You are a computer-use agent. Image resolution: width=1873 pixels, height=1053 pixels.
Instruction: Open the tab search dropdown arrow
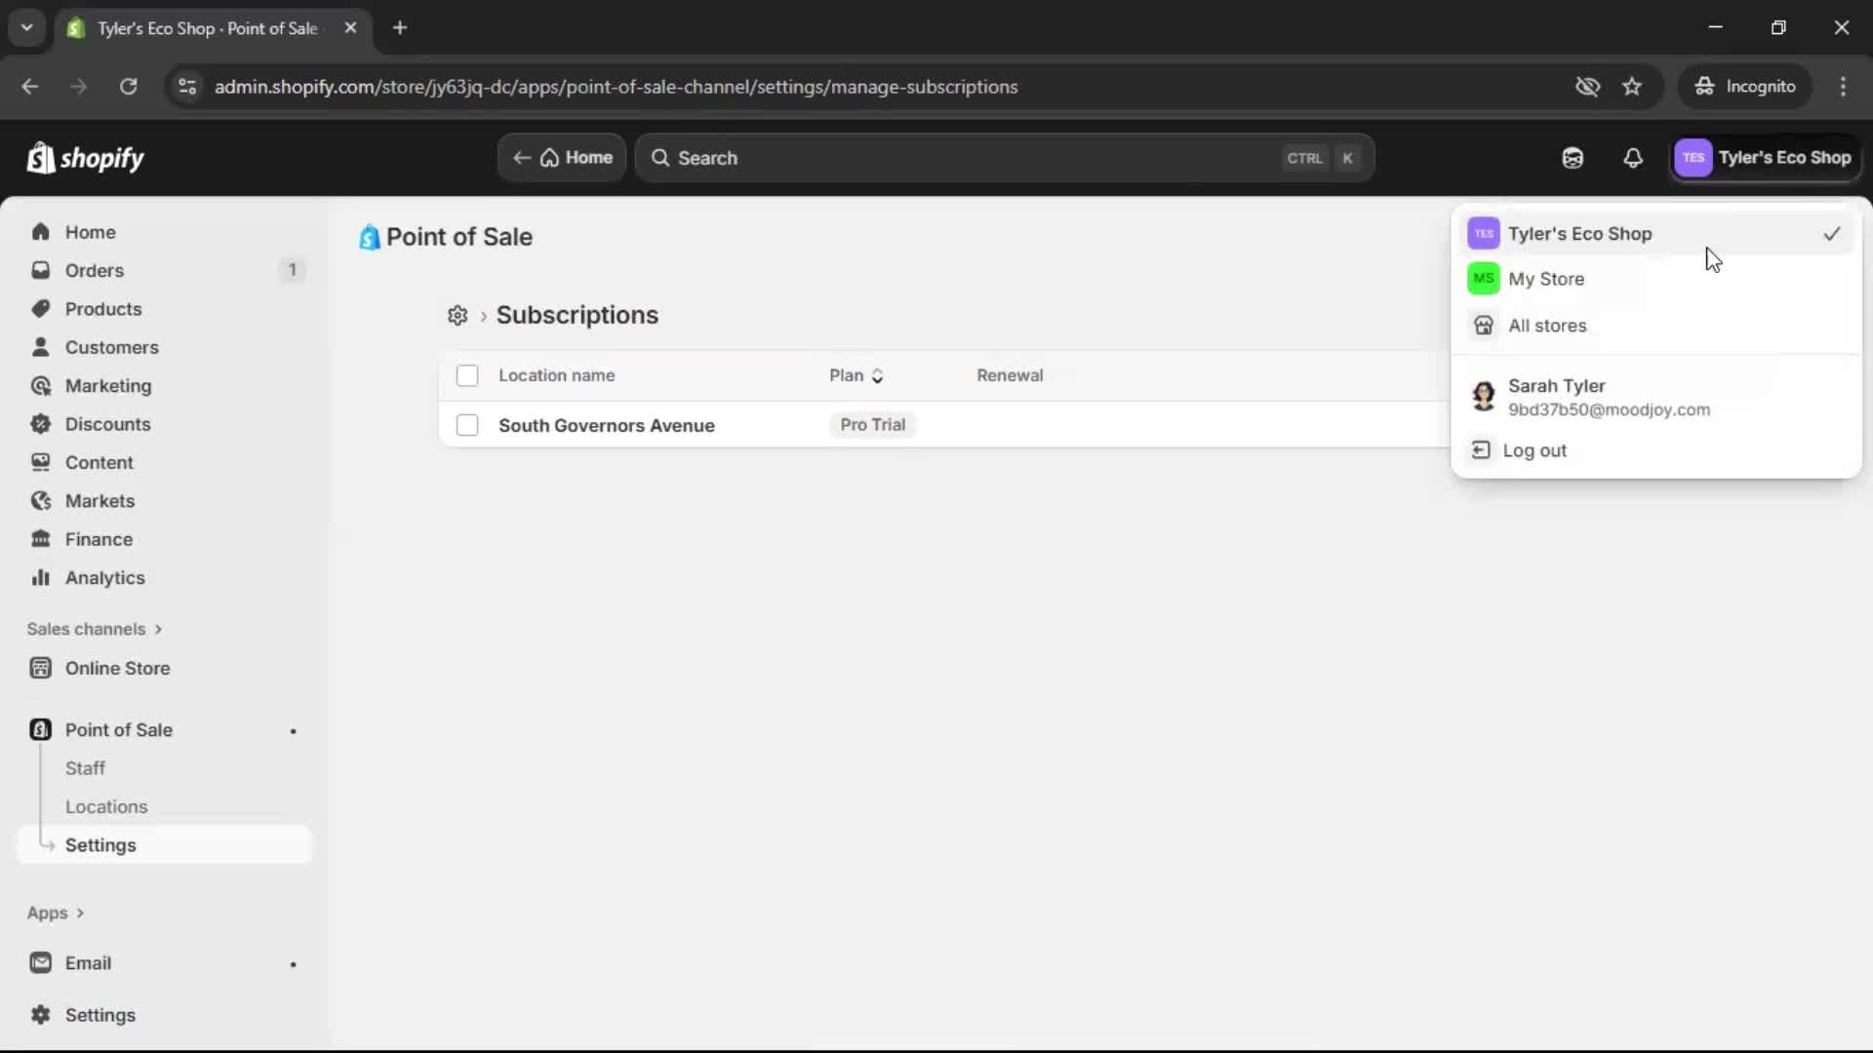pyautogui.click(x=27, y=28)
